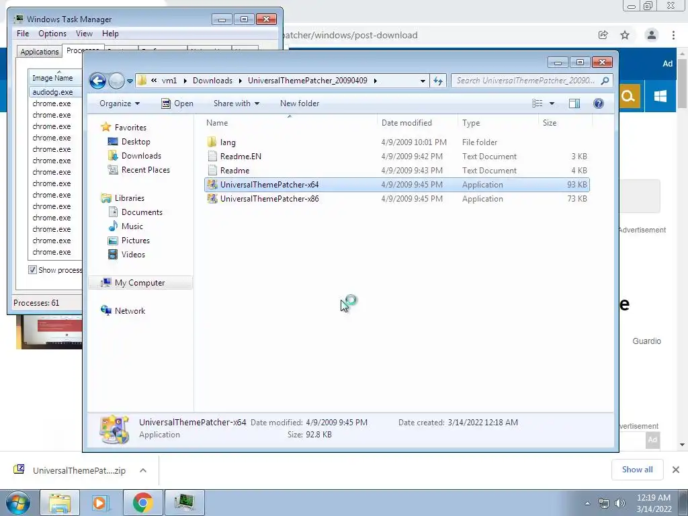Open Task Manager Help menu
Viewport: 688px width, 516px height.
110,34
